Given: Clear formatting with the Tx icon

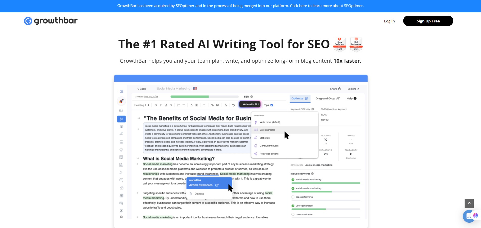Looking at the screenshot, I should [x=225, y=105].
